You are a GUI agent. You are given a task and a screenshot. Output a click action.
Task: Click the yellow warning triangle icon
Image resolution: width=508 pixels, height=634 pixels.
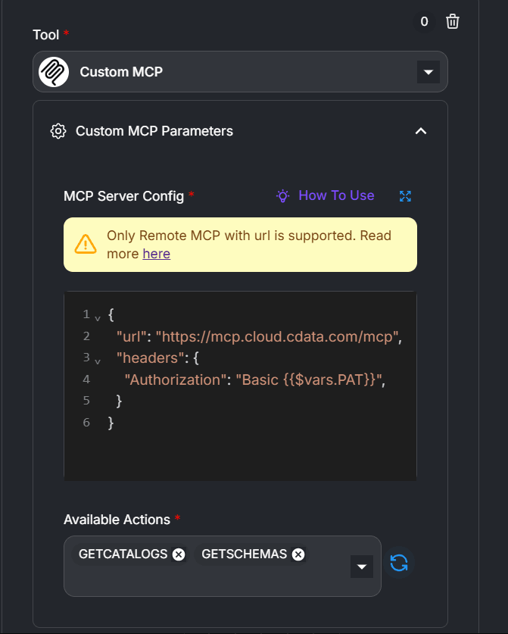(86, 244)
